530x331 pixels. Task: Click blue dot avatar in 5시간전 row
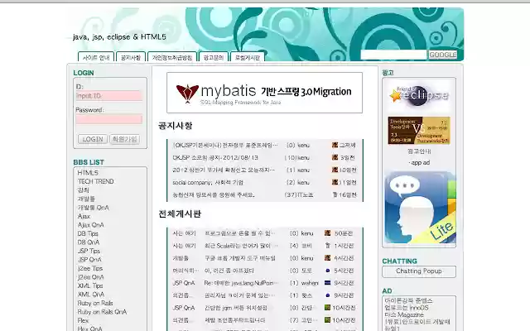click(x=328, y=271)
